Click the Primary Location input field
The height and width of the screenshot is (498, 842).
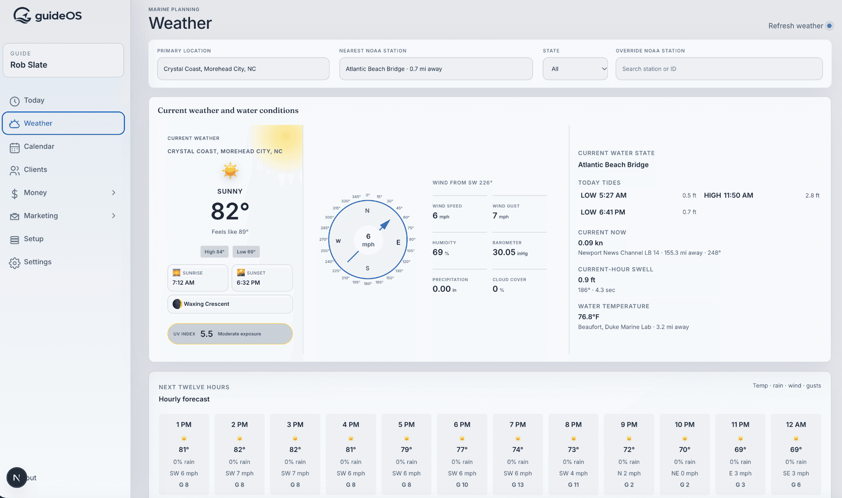tap(243, 69)
